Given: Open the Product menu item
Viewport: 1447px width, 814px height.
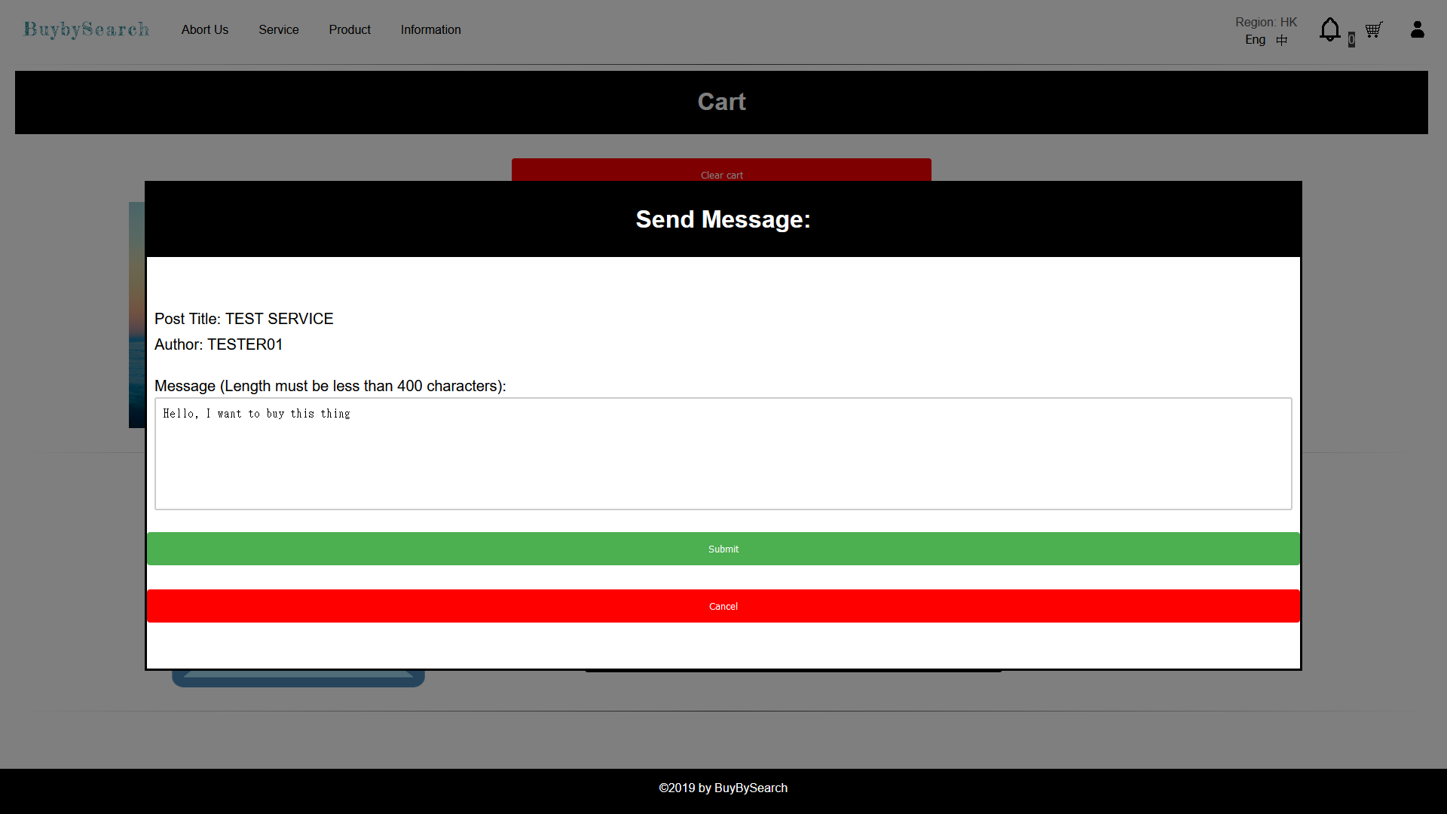Looking at the screenshot, I should (x=349, y=29).
